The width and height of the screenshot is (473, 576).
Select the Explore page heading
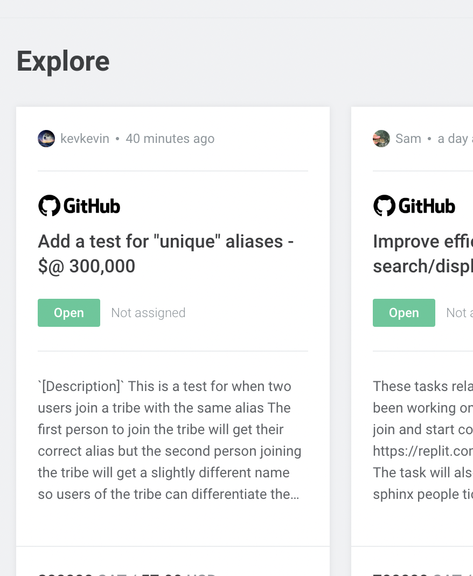click(63, 61)
